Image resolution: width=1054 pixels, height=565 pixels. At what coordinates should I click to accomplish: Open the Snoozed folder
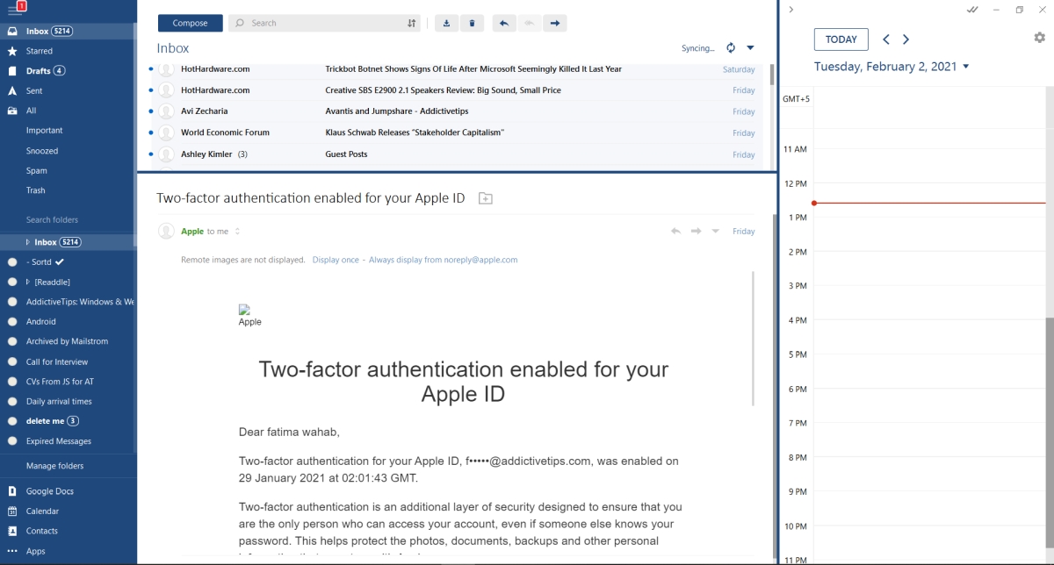point(42,151)
